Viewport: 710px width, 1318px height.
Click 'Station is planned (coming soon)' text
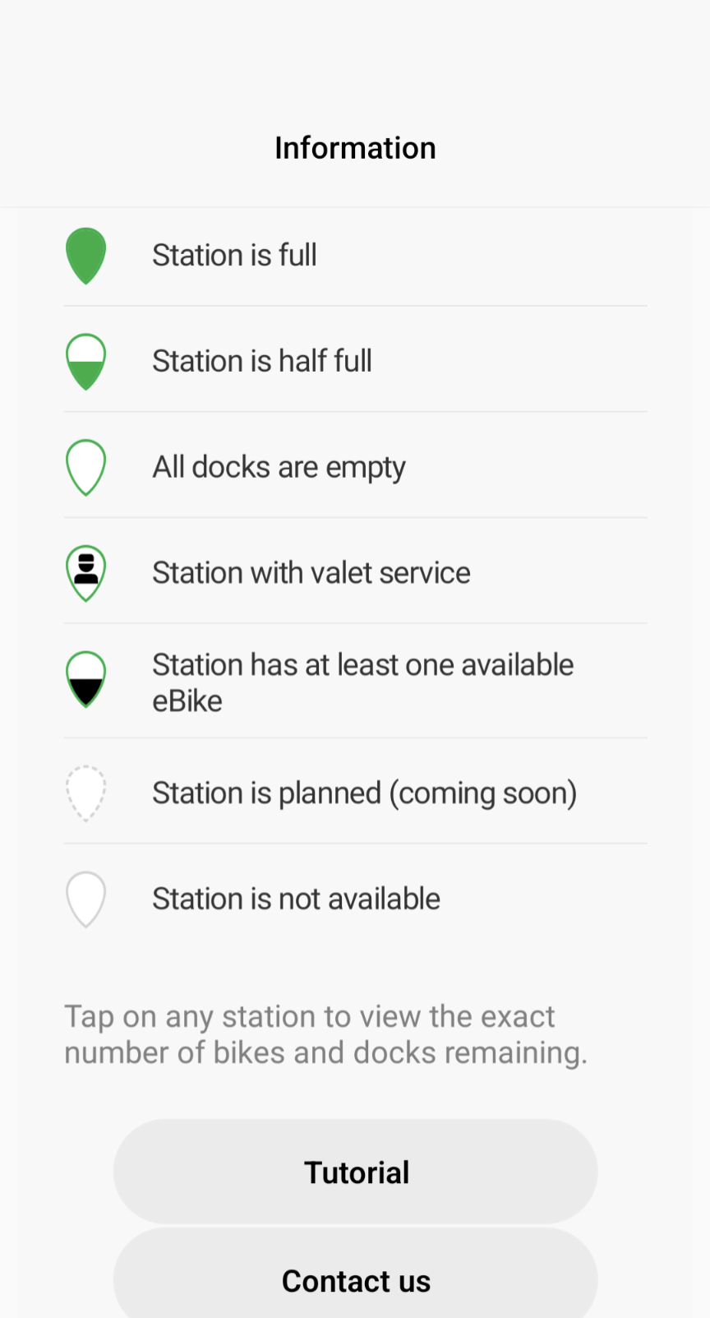click(x=364, y=793)
